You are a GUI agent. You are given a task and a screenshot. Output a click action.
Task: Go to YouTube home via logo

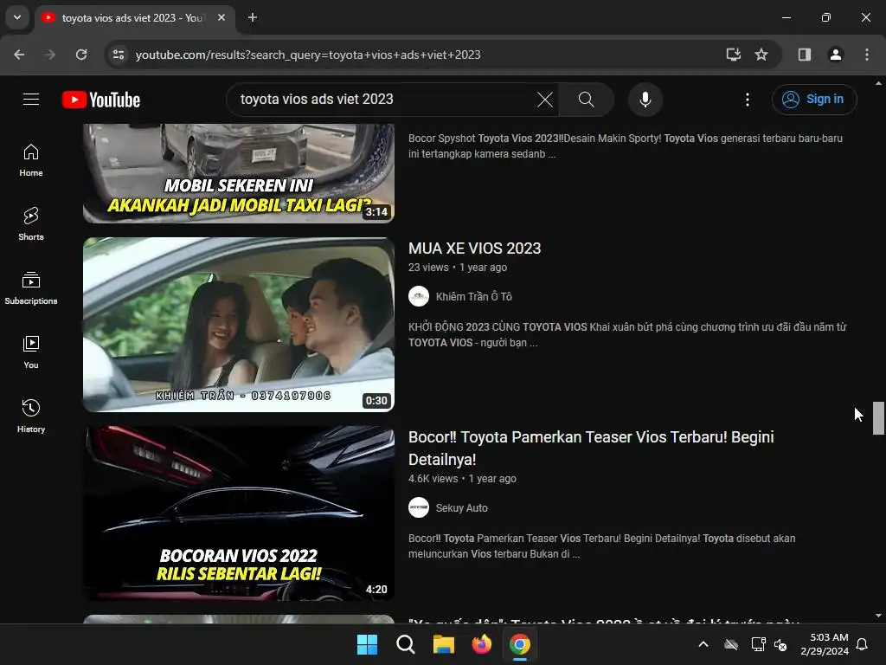click(x=101, y=100)
